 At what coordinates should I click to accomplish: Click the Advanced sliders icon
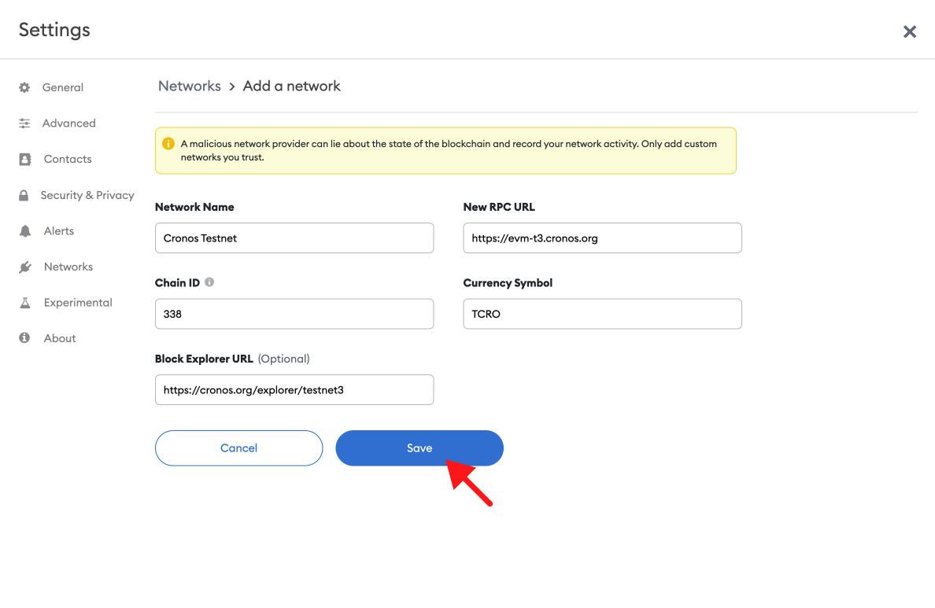coord(24,123)
